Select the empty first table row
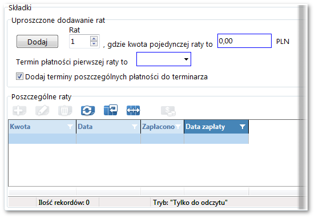 pos(128,139)
